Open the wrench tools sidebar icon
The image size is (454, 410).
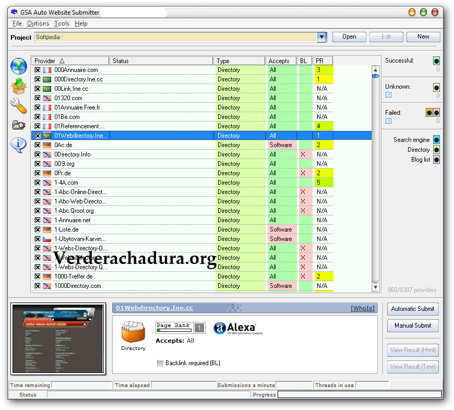point(19,105)
